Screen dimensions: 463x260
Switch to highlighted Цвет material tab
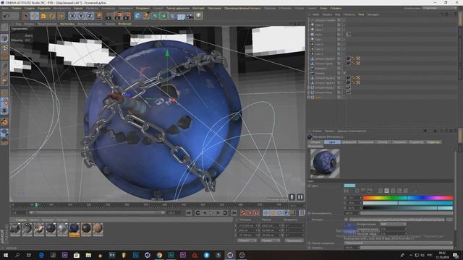332,142
